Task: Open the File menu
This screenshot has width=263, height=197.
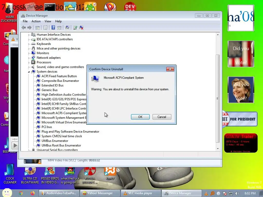Action: [25, 21]
